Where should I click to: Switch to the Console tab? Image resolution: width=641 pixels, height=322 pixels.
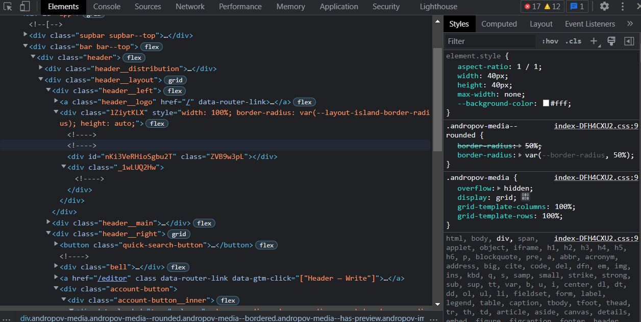107,7
